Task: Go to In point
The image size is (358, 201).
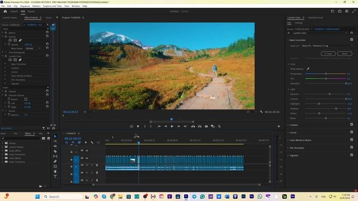Action: click(159, 126)
